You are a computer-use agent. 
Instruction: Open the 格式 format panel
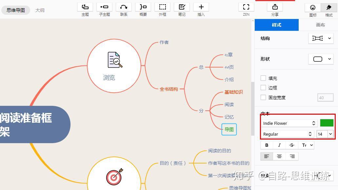pyautogui.click(x=329, y=8)
